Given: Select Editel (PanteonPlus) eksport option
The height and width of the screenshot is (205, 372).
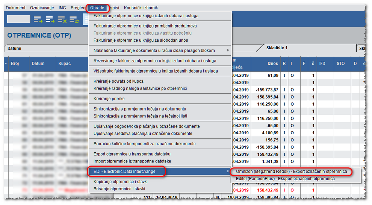Looking at the screenshot, I should tap(285, 179).
